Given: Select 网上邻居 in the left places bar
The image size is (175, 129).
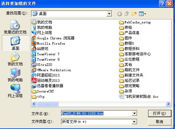Looking at the screenshot, I should (x=15, y=91).
